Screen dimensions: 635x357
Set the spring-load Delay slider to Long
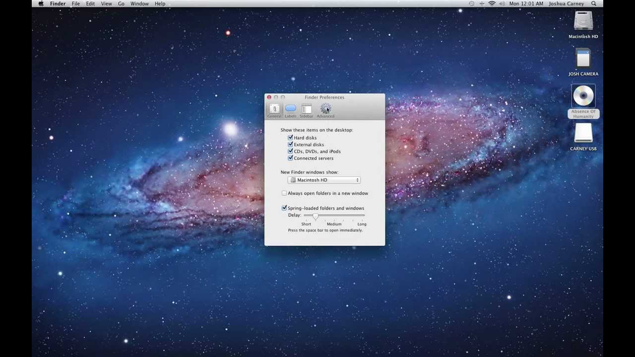362,217
